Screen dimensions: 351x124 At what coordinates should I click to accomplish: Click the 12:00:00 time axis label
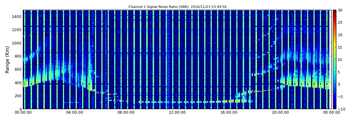point(177,113)
